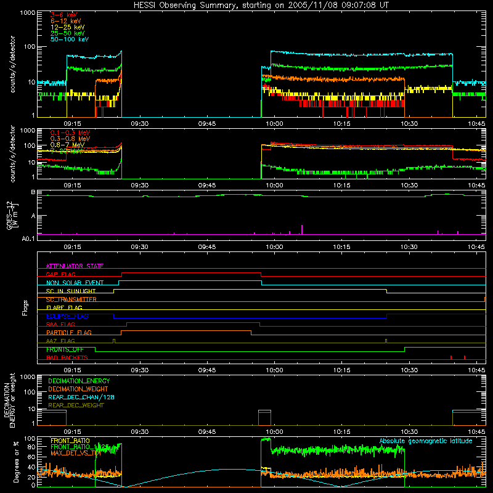
Task: Select the FLARE_FLAG label
Action: pyautogui.click(x=64, y=308)
